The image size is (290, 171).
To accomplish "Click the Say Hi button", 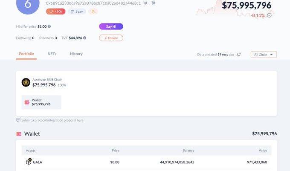I will [111, 26].
